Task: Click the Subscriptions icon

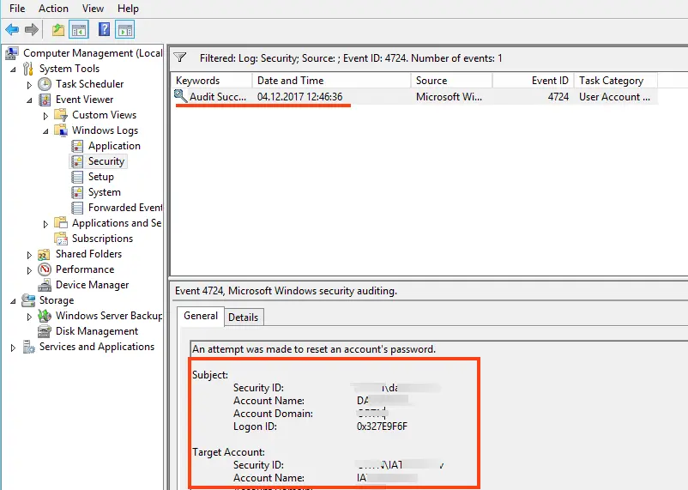Action: [x=61, y=239]
